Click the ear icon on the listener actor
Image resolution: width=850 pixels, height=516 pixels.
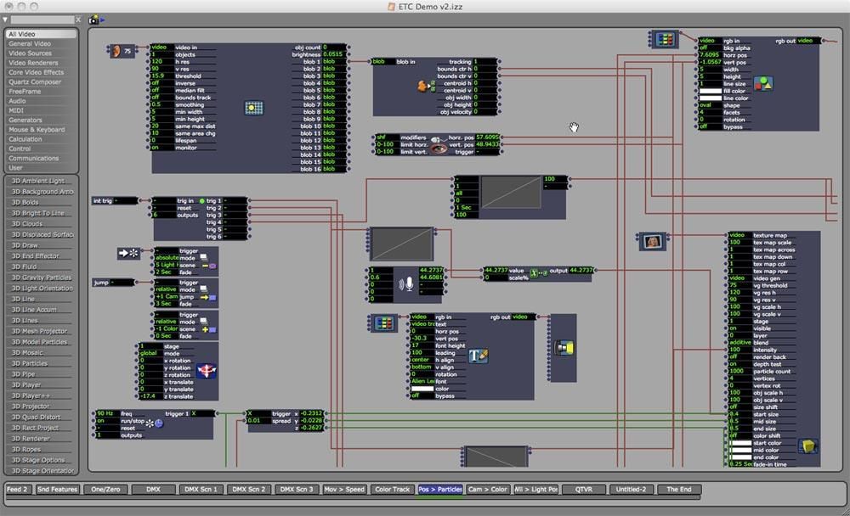pos(116,51)
